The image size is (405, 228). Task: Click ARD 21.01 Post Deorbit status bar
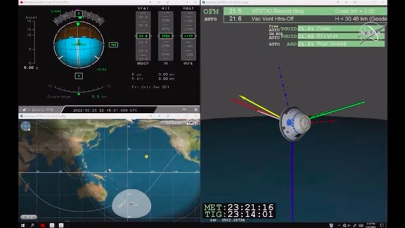tap(341, 44)
